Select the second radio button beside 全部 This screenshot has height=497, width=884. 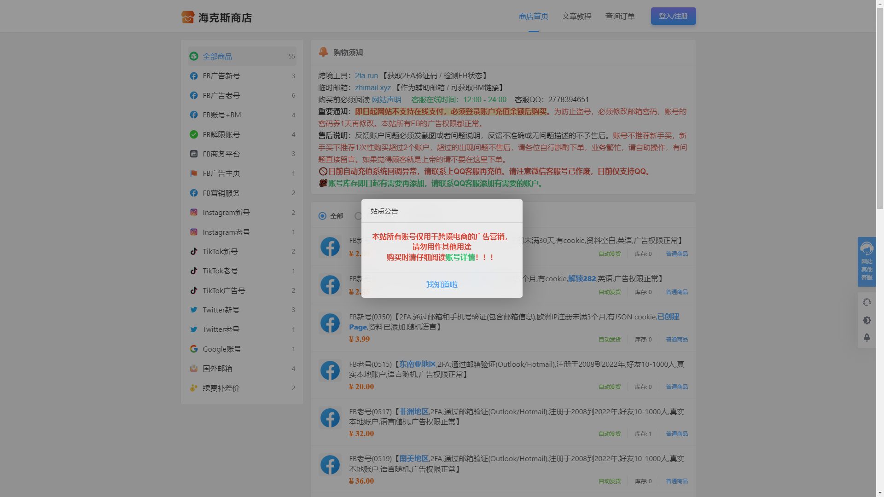(358, 216)
